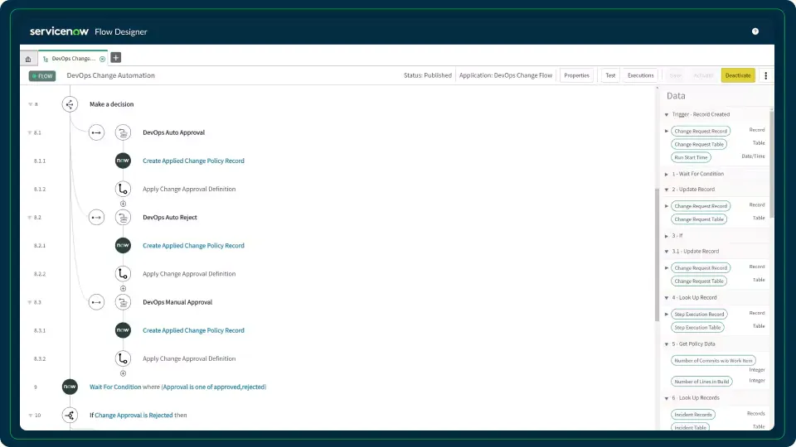This screenshot has width=796, height=447.
Task: Close the DevOps Change tab
Action: pos(103,59)
